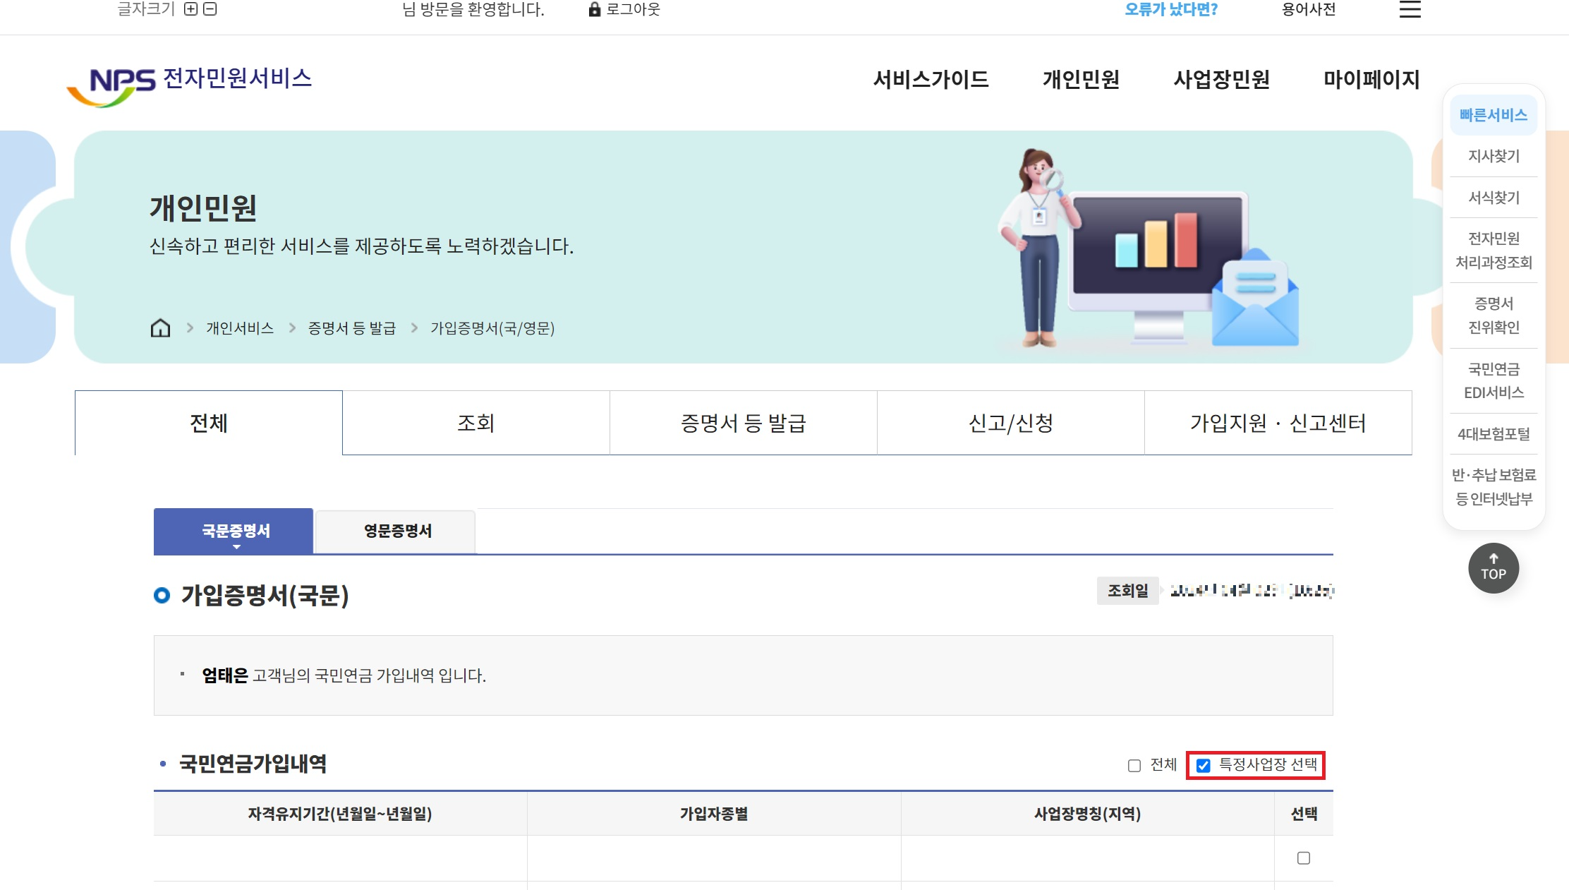Uncheck the 특정사업장 선택 checkbox
This screenshot has width=1569, height=890.
point(1204,766)
